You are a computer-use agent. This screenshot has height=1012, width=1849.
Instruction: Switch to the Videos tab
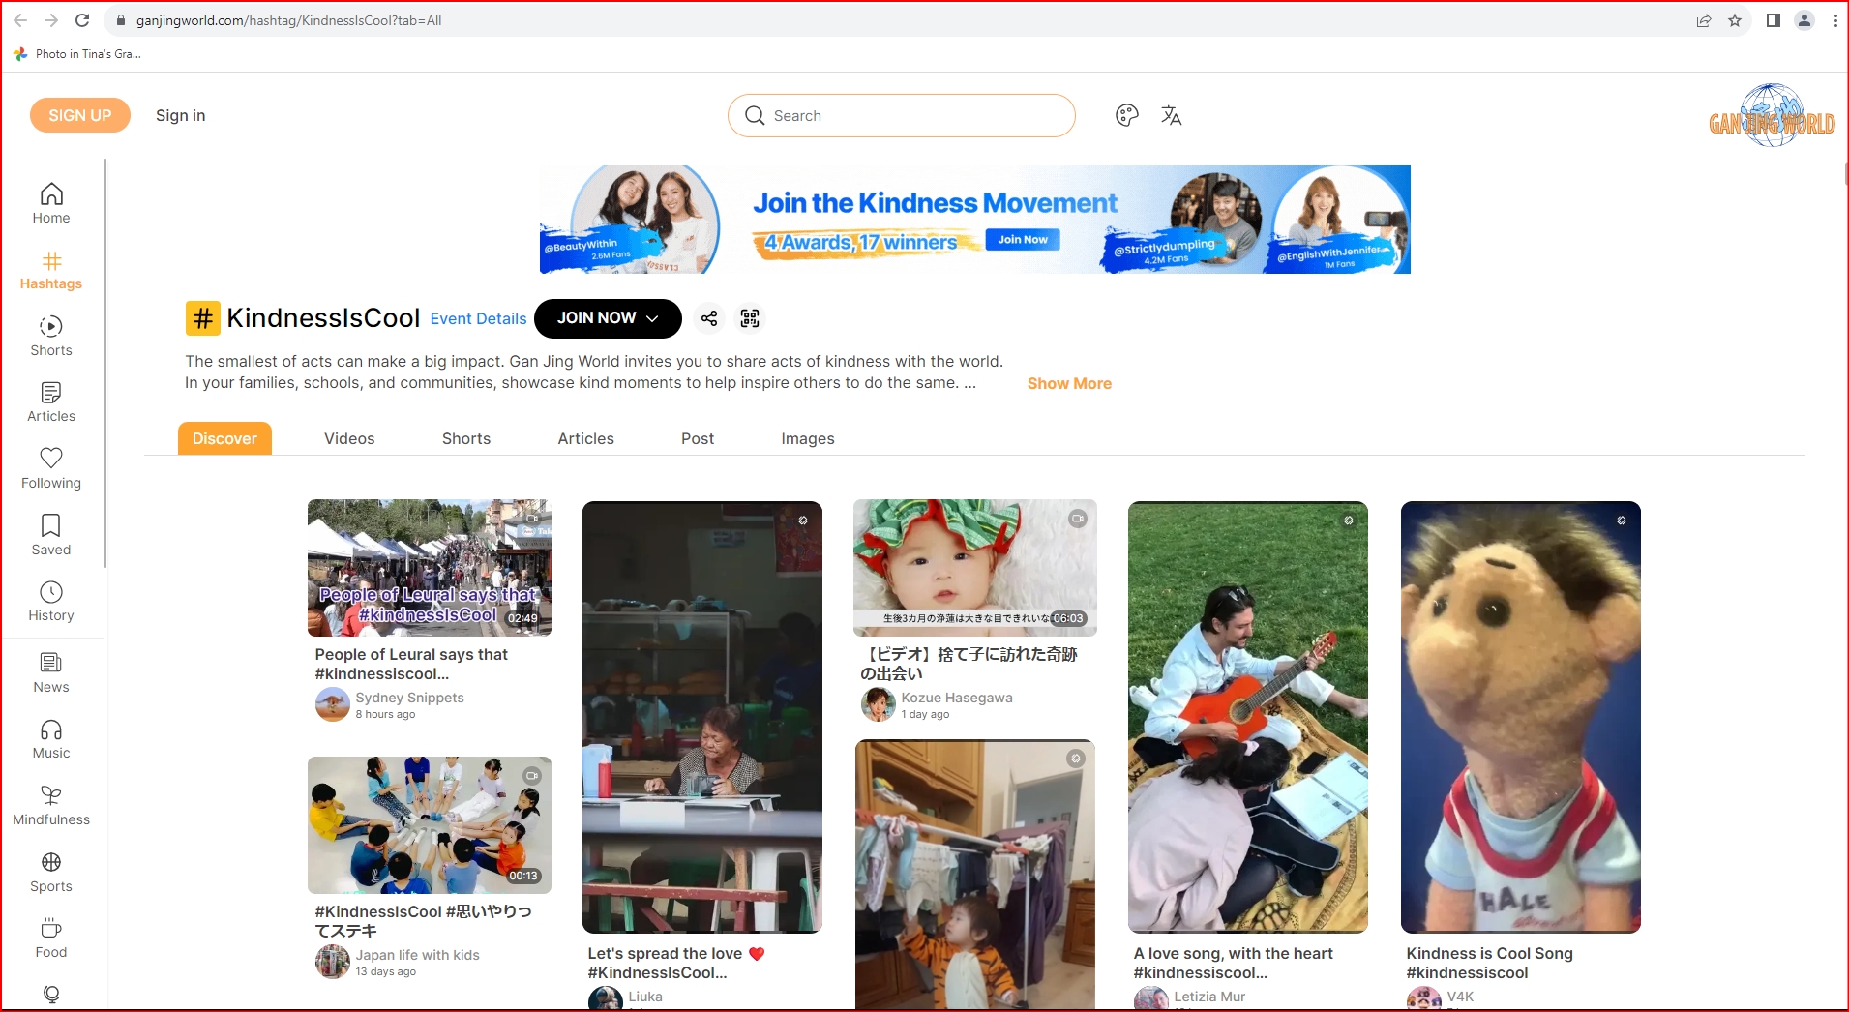[x=349, y=438]
